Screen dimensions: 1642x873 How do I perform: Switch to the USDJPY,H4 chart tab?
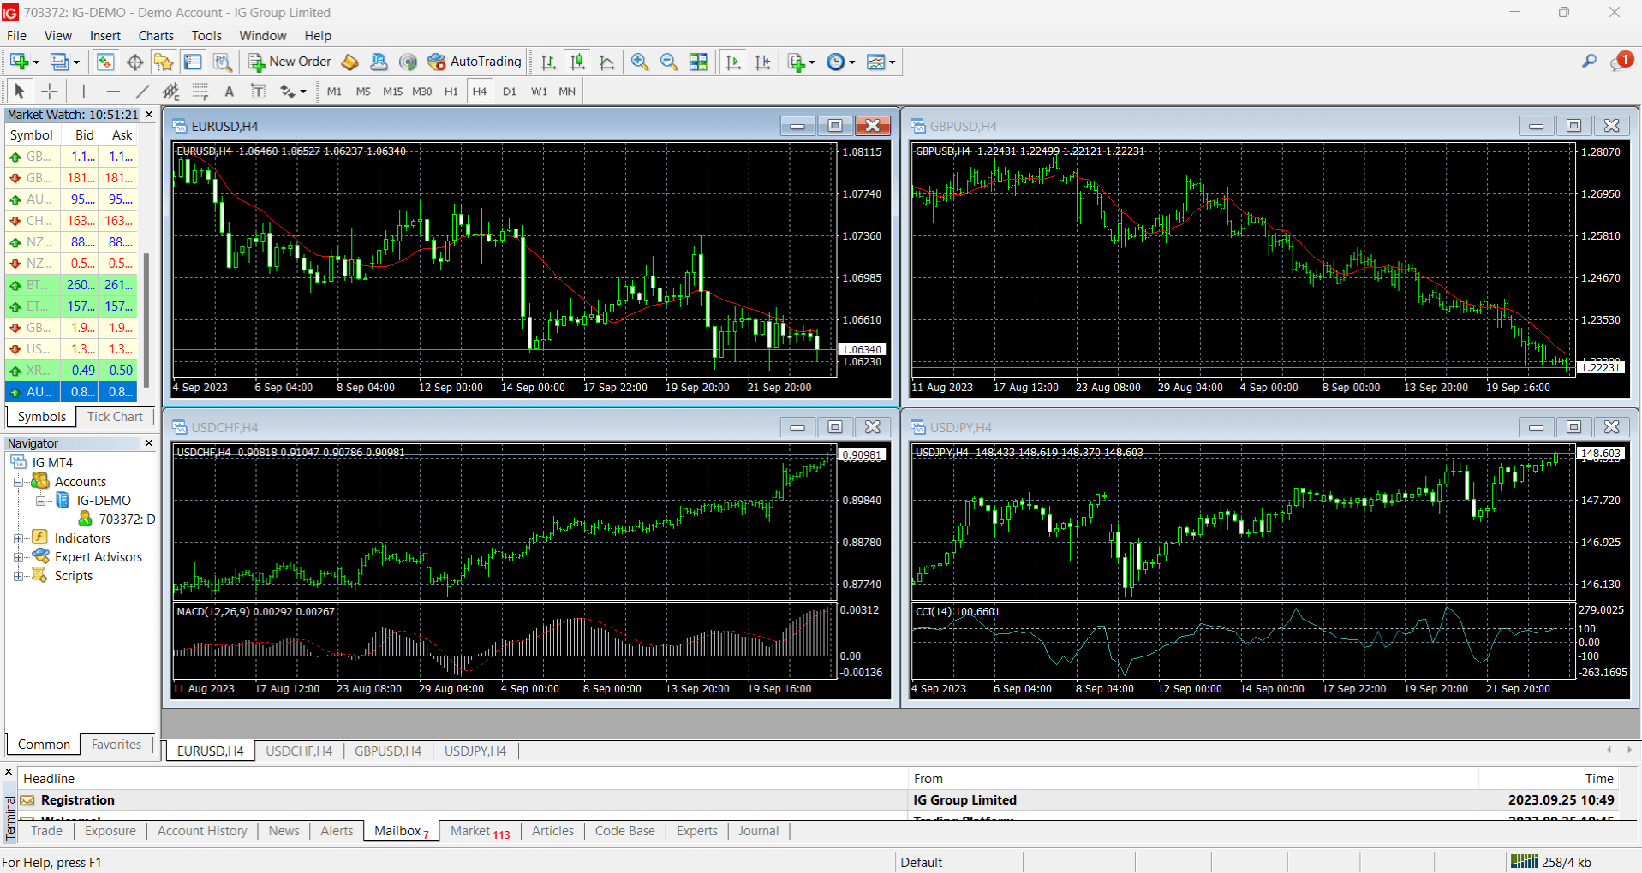coord(475,751)
